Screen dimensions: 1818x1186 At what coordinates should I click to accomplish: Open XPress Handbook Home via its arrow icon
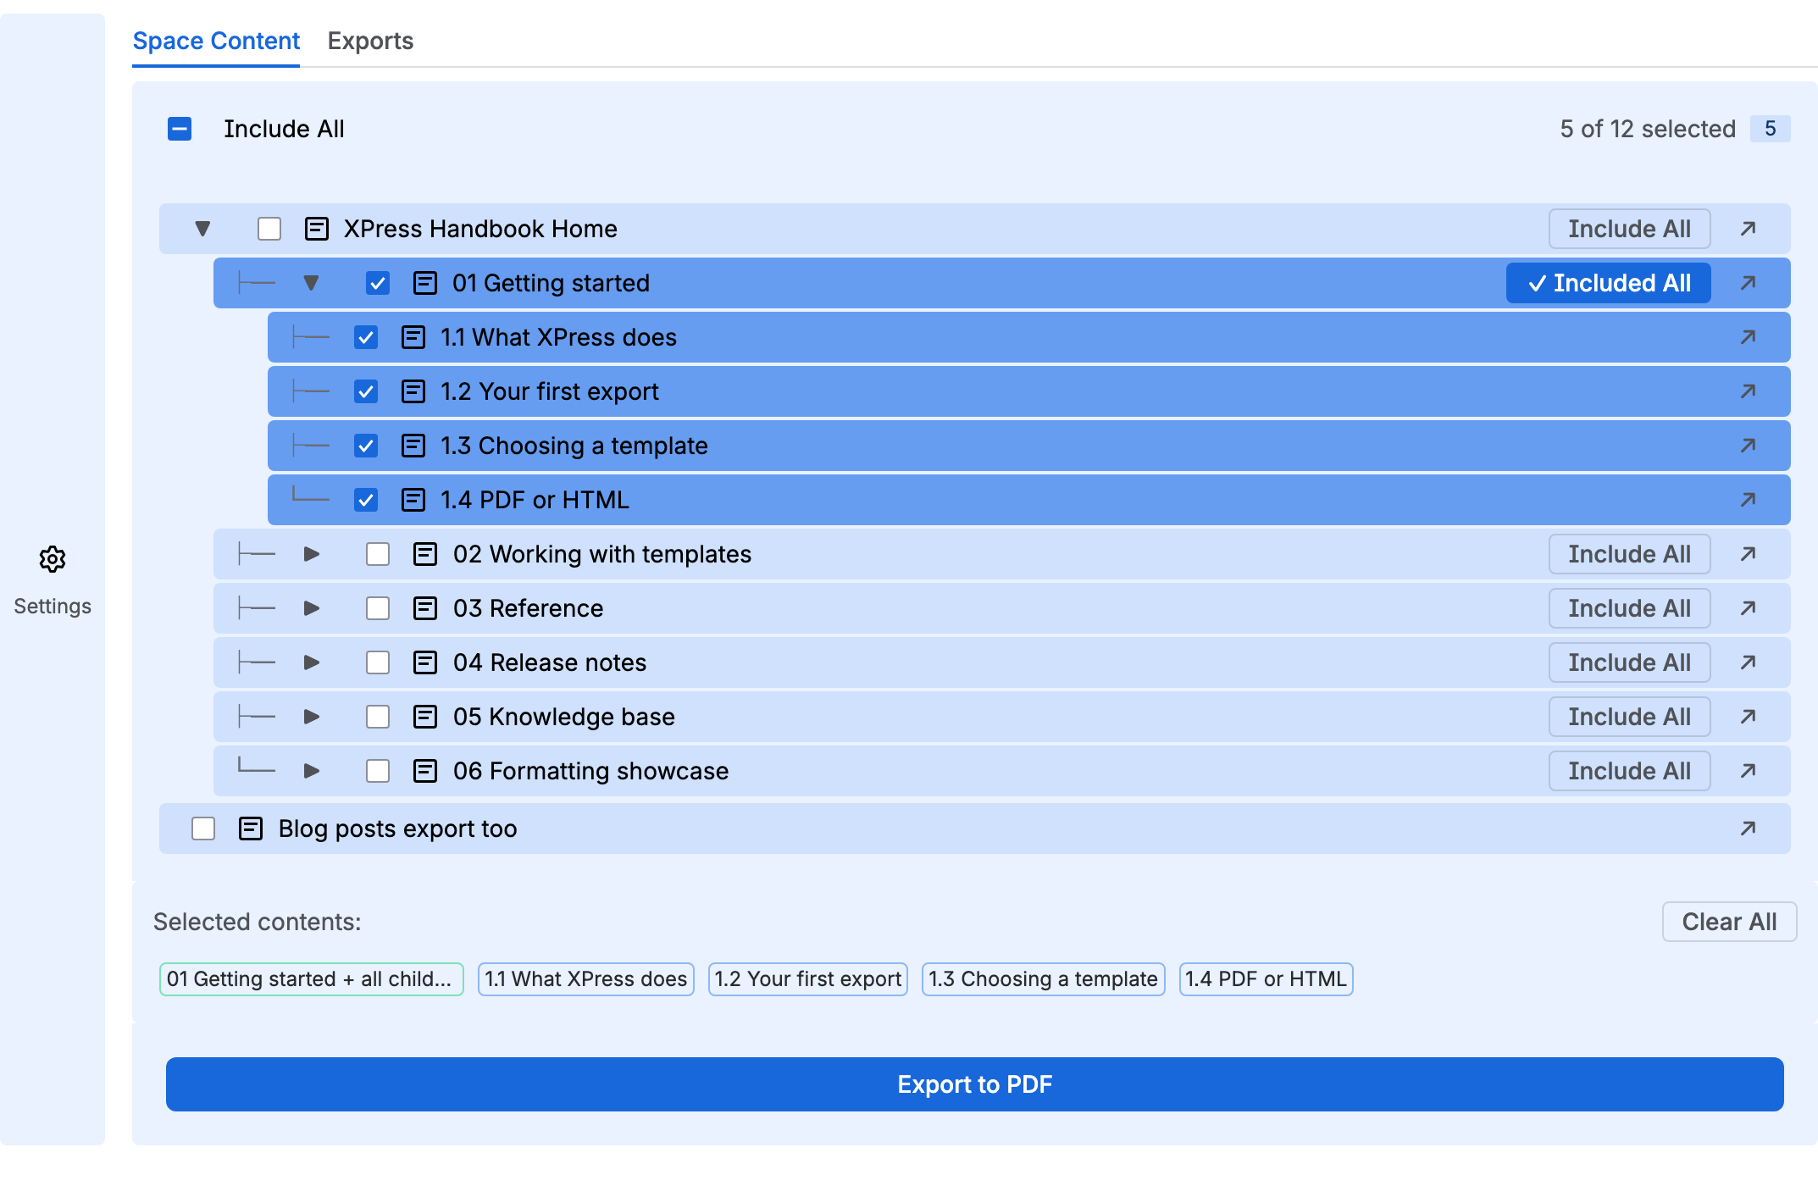click(1748, 229)
